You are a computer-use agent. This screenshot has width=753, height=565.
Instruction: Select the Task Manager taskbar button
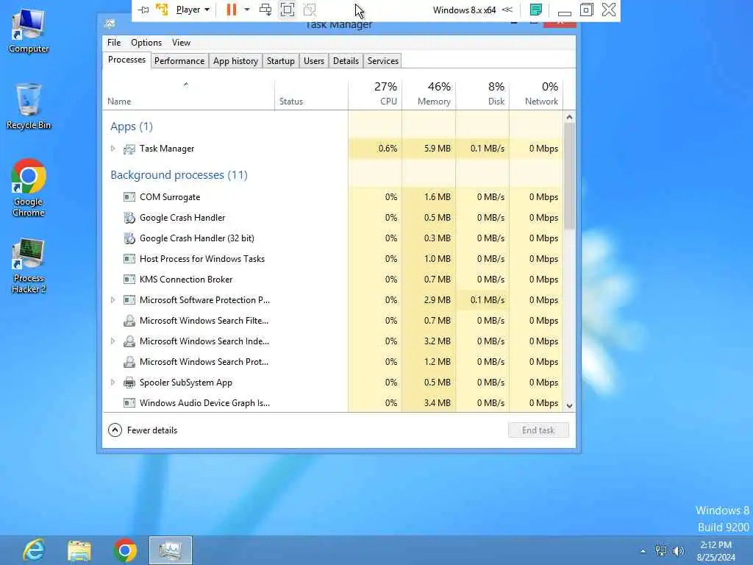click(171, 550)
